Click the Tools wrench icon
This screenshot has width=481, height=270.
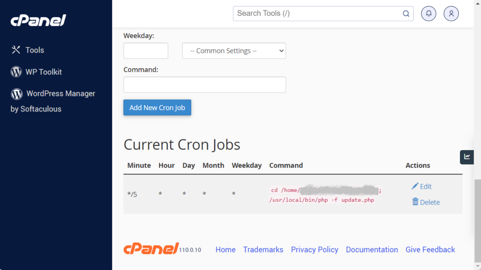point(16,50)
